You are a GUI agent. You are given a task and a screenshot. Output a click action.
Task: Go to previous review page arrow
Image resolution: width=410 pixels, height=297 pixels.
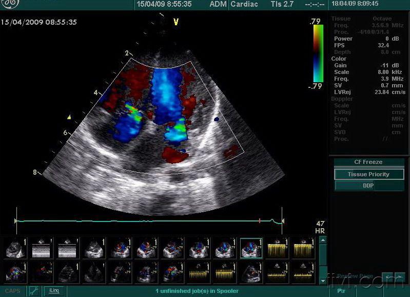click(x=388, y=277)
